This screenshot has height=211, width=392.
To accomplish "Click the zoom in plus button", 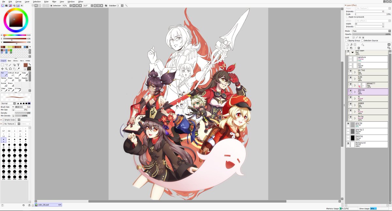I will coord(77,6).
